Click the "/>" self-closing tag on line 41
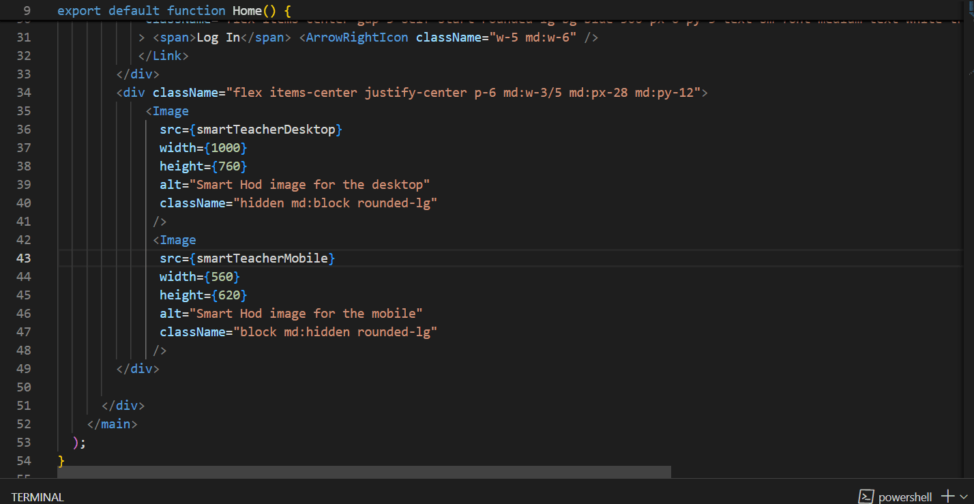Image resolution: width=974 pixels, height=504 pixels. 160,222
